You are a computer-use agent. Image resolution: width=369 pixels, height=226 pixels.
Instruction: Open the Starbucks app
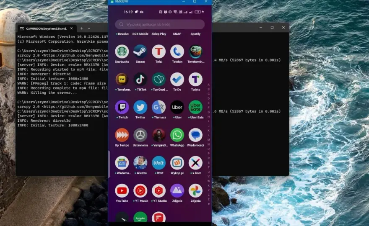click(122, 51)
